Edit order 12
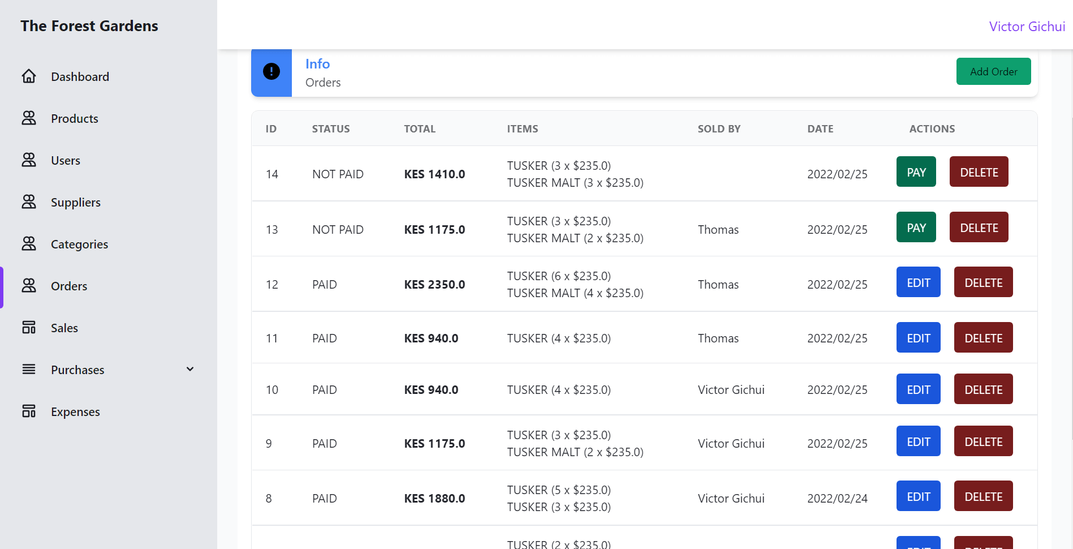The height and width of the screenshot is (549, 1073). click(918, 282)
